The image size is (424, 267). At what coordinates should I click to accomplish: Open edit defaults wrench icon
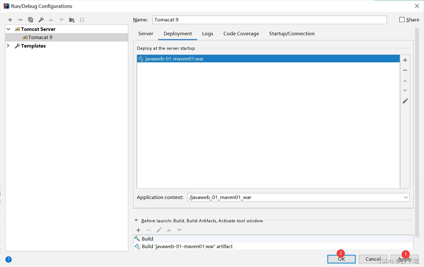coord(41,20)
